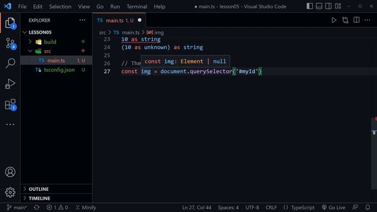Run the TypeScript file with play button

coord(334,20)
